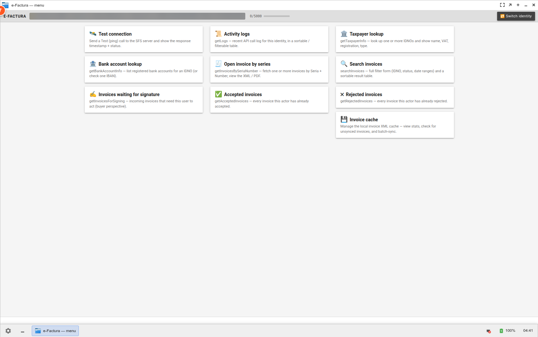This screenshot has height=337, width=538.
Task: Click the 100% battery percentage text
Action: tap(510, 330)
